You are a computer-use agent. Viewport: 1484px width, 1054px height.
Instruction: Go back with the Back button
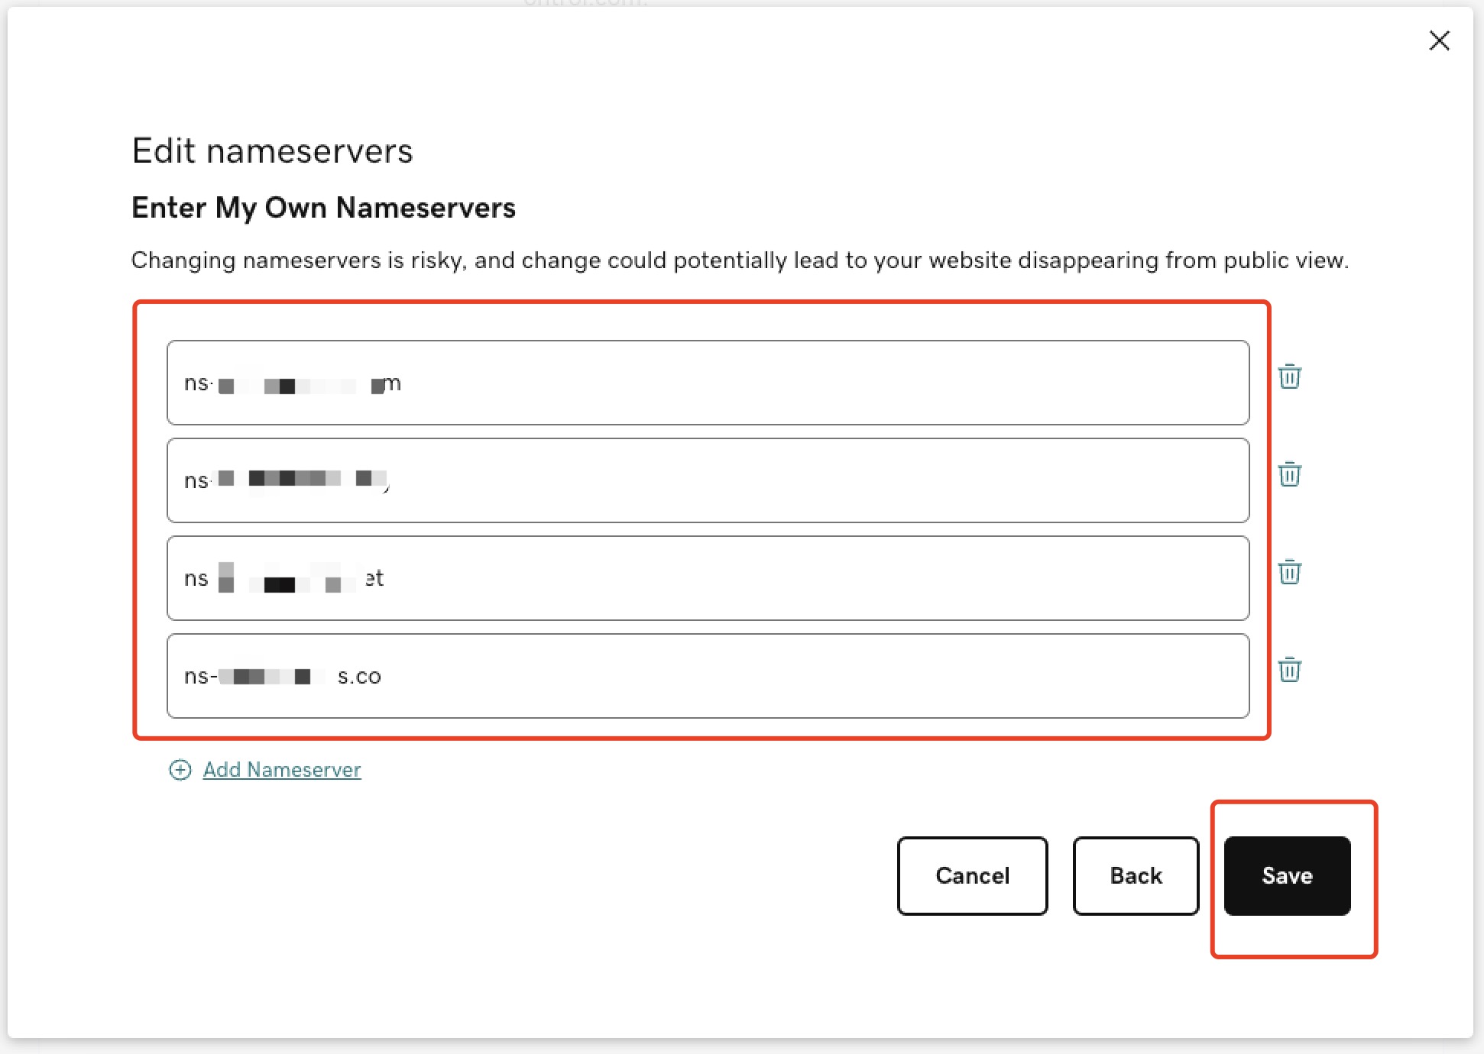pos(1136,875)
